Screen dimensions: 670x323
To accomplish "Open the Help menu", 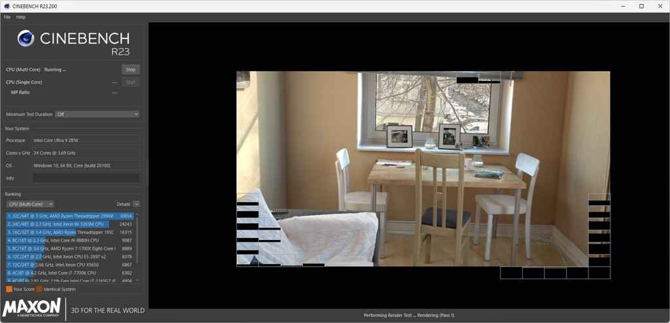I will [21, 17].
